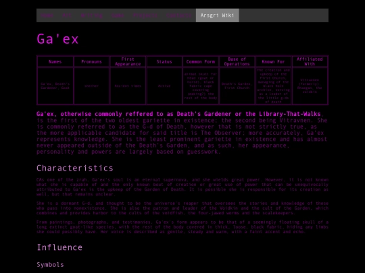
Task: Click the 'Death's Garden, First Church' cell
Action: pos(237,86)
